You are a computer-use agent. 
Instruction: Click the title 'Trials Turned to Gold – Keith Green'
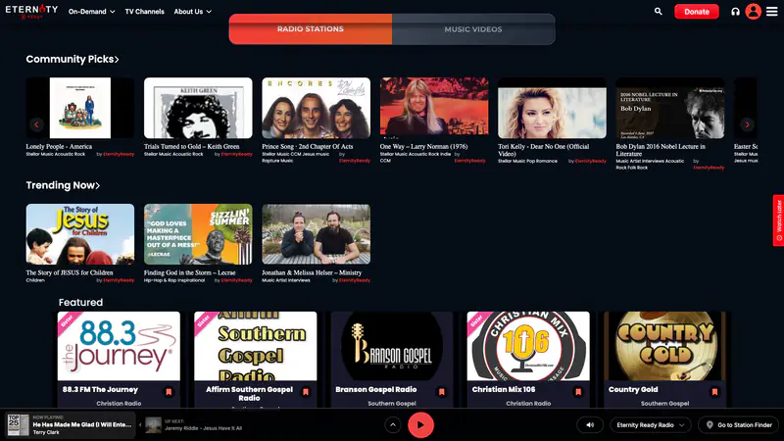coord(191,146)
